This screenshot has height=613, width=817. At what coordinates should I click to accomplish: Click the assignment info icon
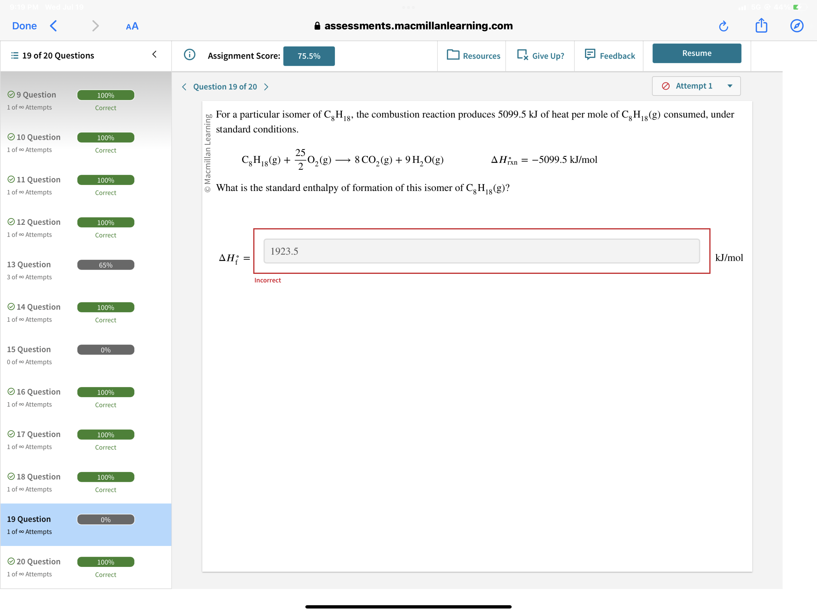(190, 55)
